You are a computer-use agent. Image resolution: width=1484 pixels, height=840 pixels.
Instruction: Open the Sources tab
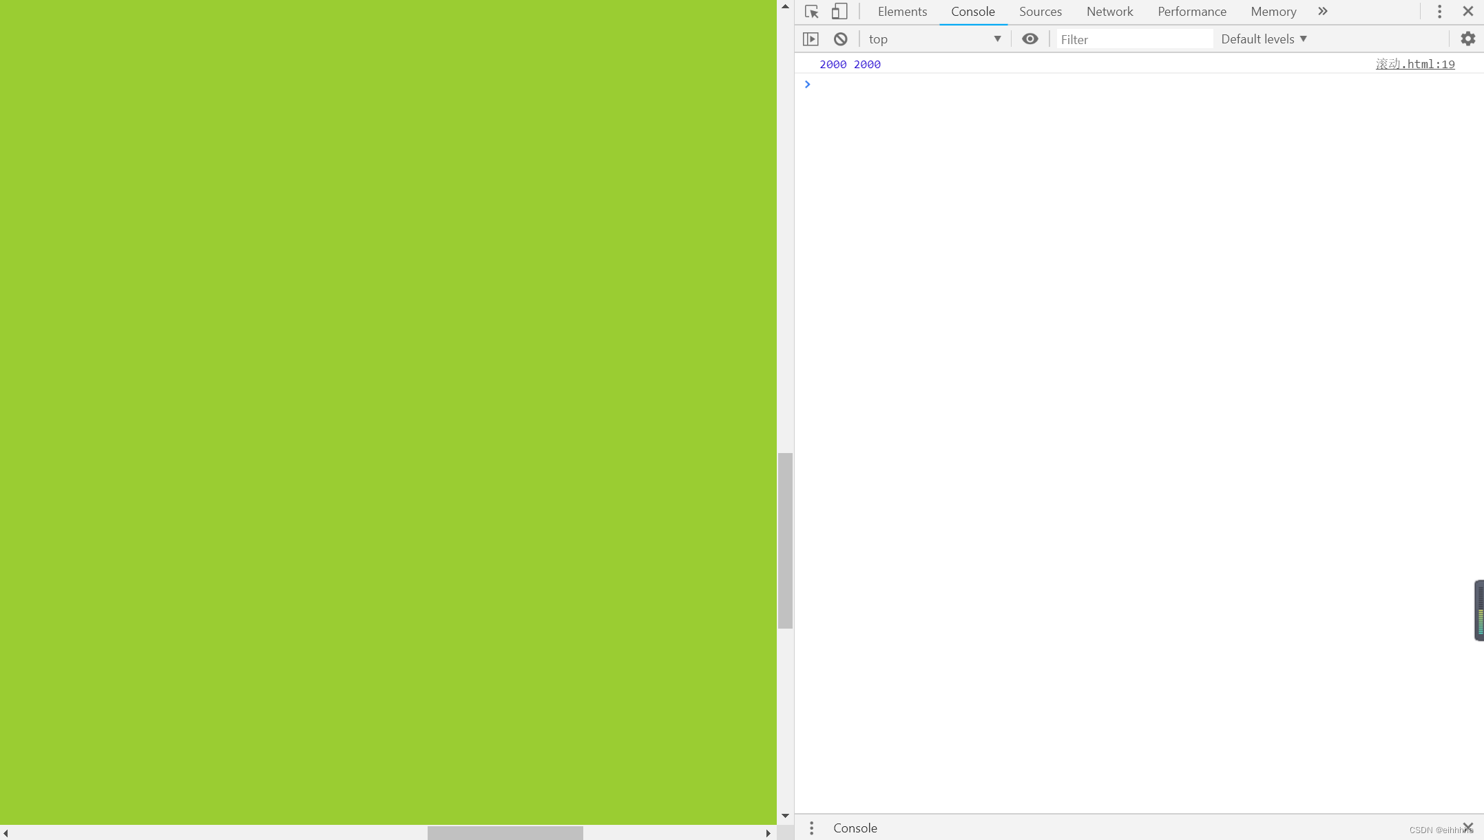(x=1040, y=12)
